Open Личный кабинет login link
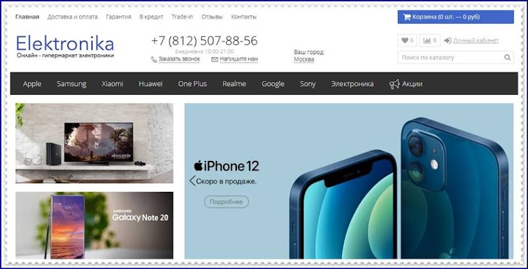The width and height of the screenshot is (528, 269). point(475,41)
